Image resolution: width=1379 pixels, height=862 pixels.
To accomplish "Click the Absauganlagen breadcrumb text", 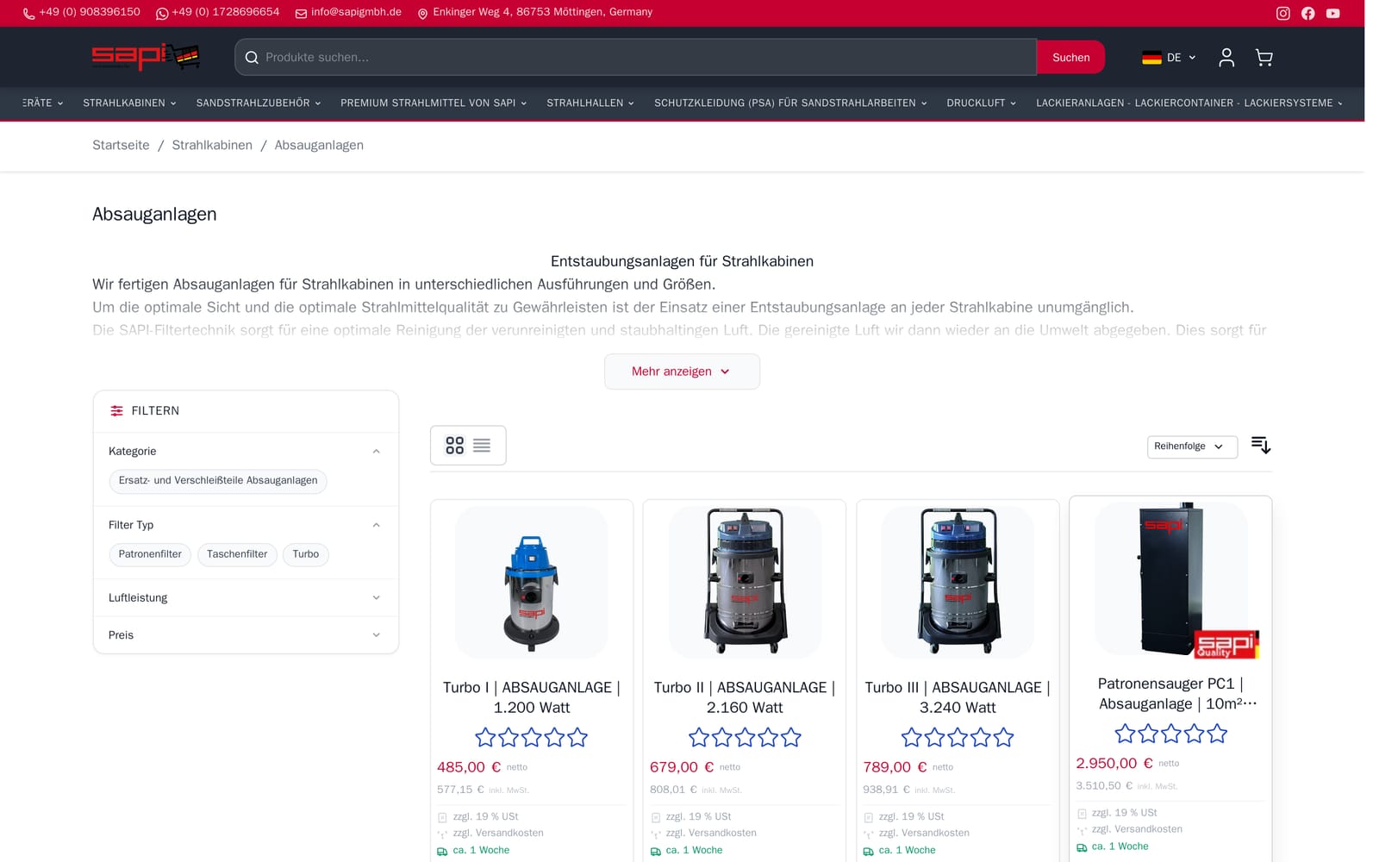I will click(319, 146).
